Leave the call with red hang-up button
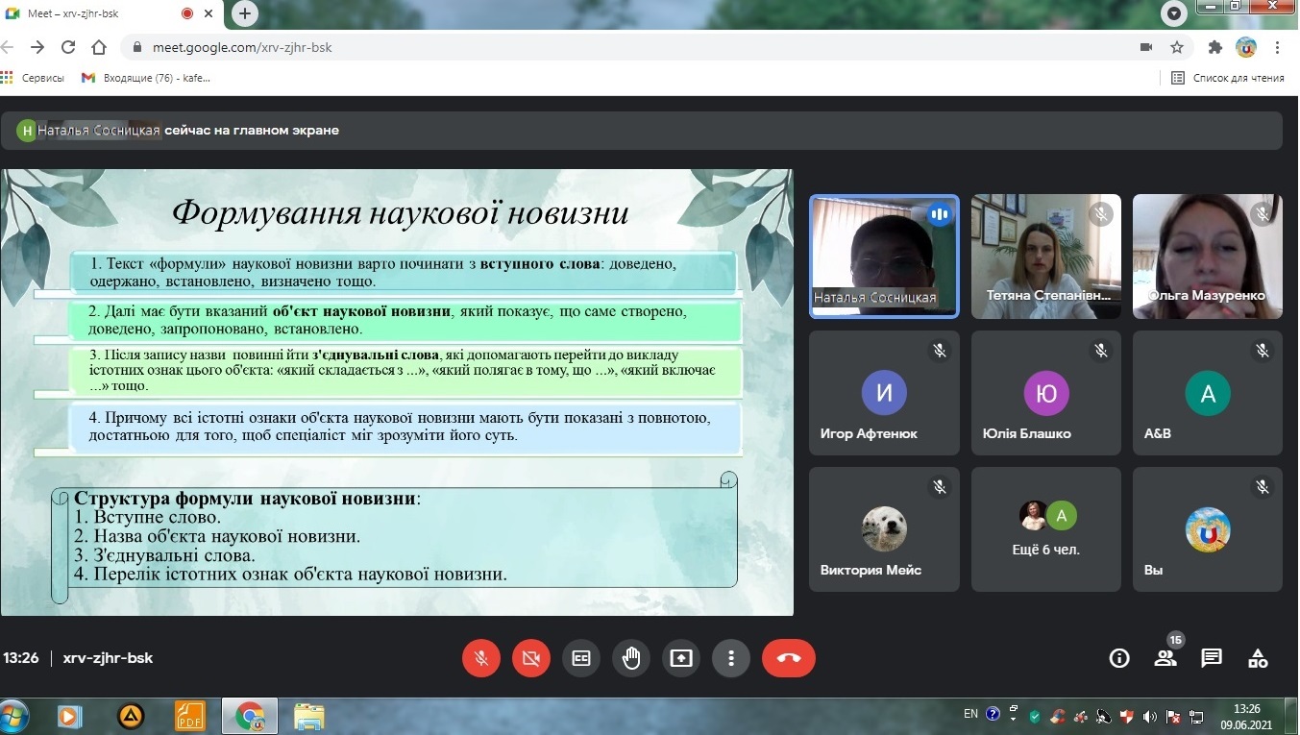The width and height of the screenshot is (1300, 735). pos(788,658)
